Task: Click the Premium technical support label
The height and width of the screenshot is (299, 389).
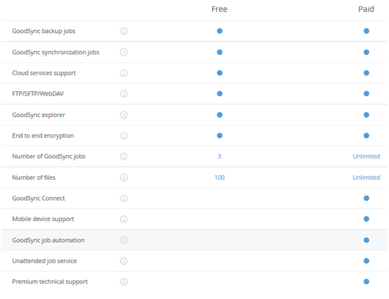Action: (x=50, y=282)
